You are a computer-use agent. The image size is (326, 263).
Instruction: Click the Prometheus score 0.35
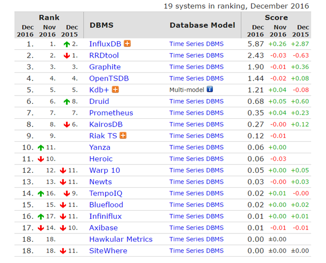pyautogui.click(x=256, y=113)
